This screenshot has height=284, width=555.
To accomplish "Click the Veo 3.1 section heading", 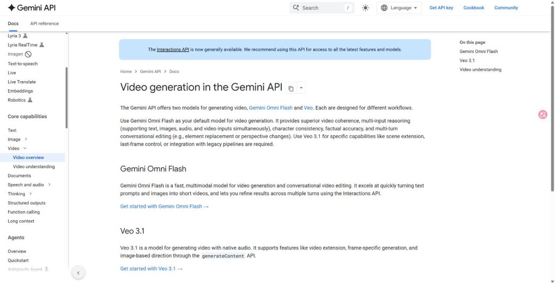I will (x=132, y=232).
